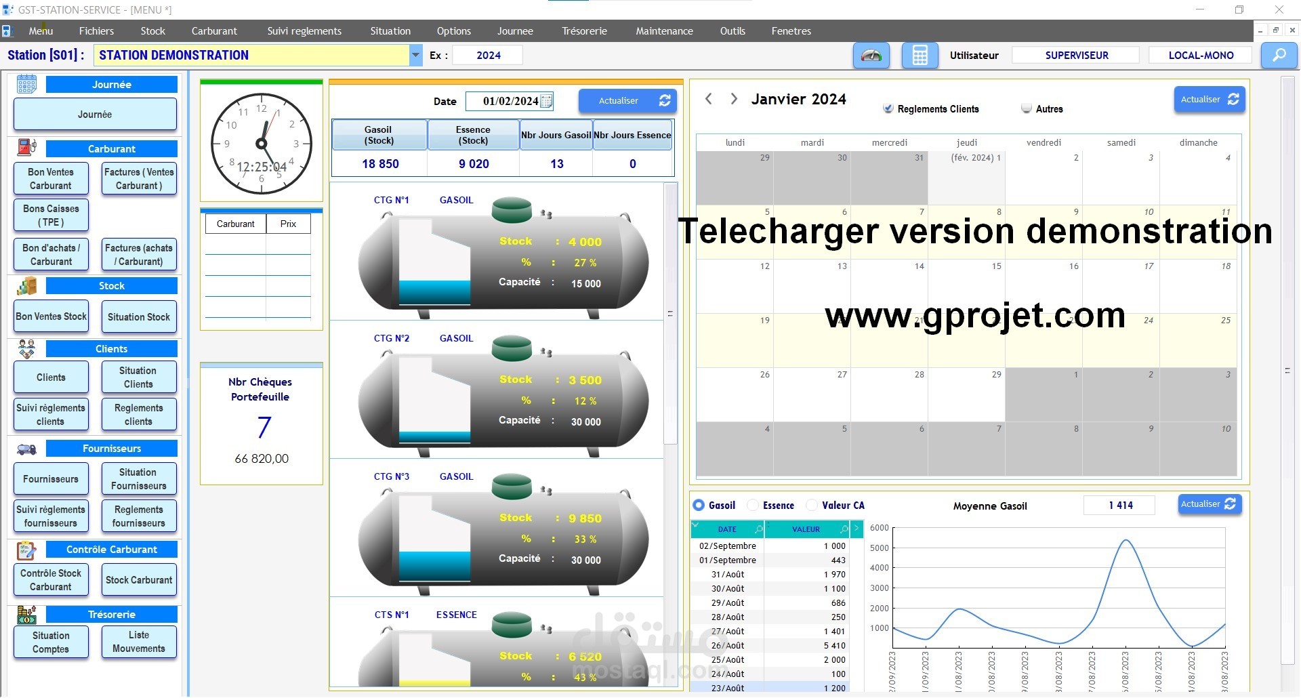
Task: Open the dashboard gauge icon button
Action: point(871,56)
